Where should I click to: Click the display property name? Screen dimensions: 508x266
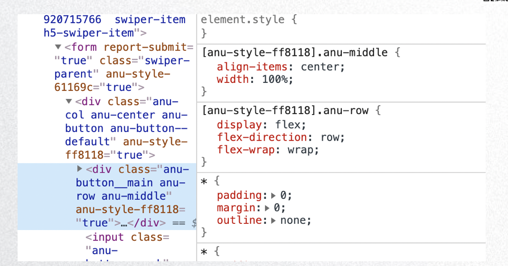tap(239, 125)
